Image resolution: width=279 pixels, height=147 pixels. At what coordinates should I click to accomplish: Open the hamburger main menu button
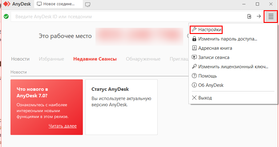click(271, 17)
